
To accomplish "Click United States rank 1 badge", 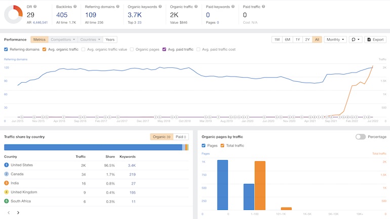I will tap(7, 165).
